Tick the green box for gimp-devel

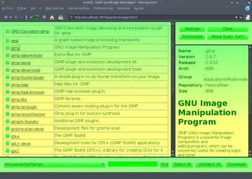click(7, 62)
